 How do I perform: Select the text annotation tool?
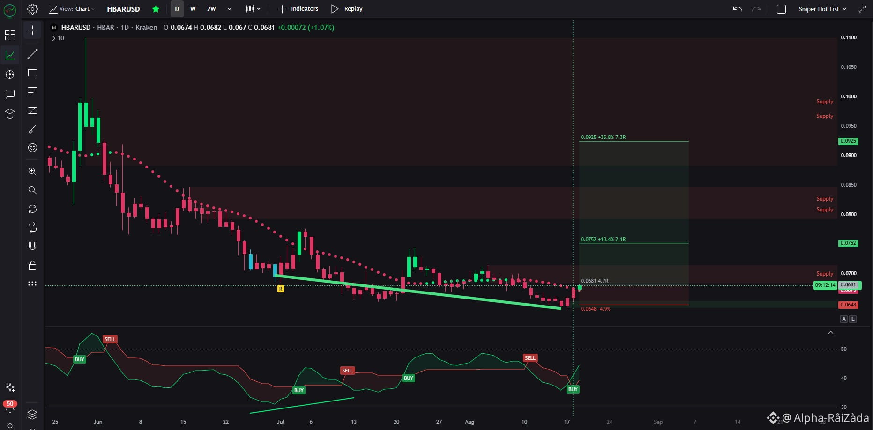click(32, 91)
